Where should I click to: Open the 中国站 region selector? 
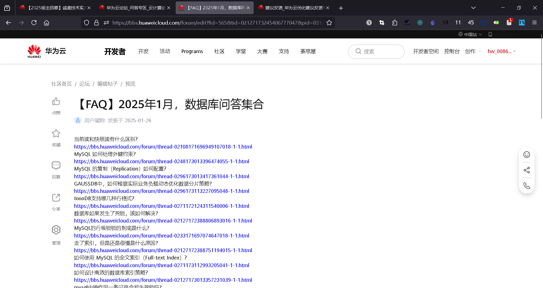click(470, 34)
